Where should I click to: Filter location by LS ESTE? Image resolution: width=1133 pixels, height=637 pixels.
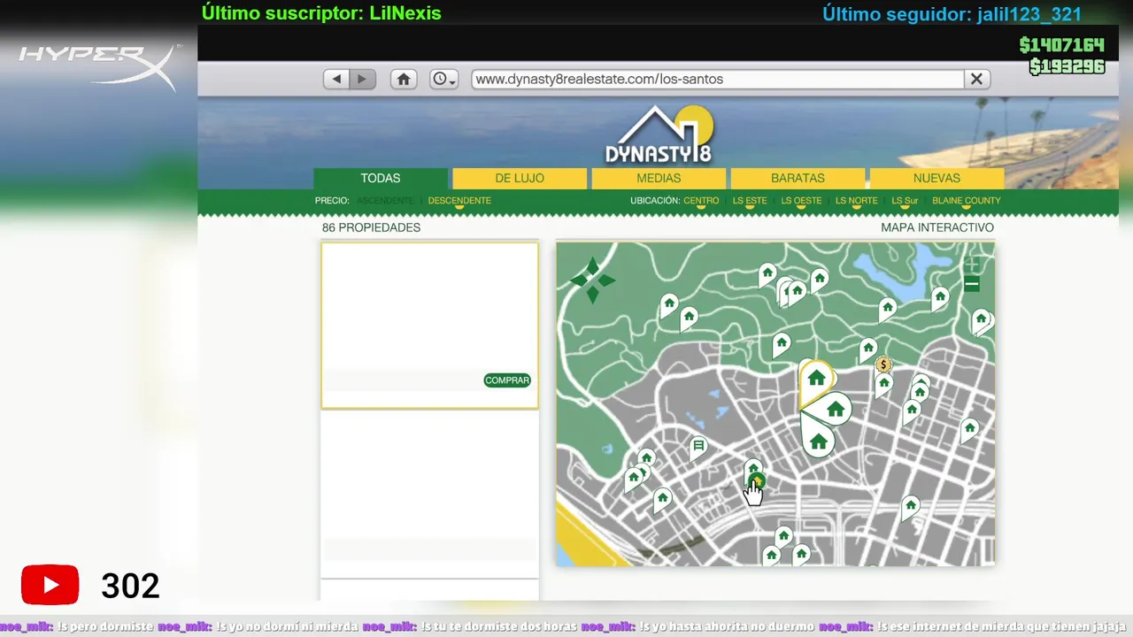(750, 201)
